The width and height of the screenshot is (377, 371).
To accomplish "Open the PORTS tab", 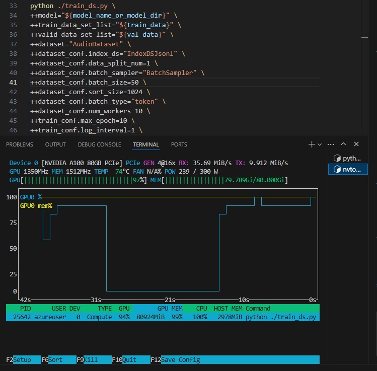I will point(179,144).
